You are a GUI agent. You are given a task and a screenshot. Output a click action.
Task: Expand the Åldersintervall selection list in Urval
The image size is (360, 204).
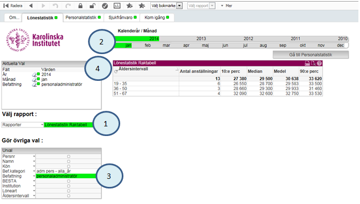[34, 196]
